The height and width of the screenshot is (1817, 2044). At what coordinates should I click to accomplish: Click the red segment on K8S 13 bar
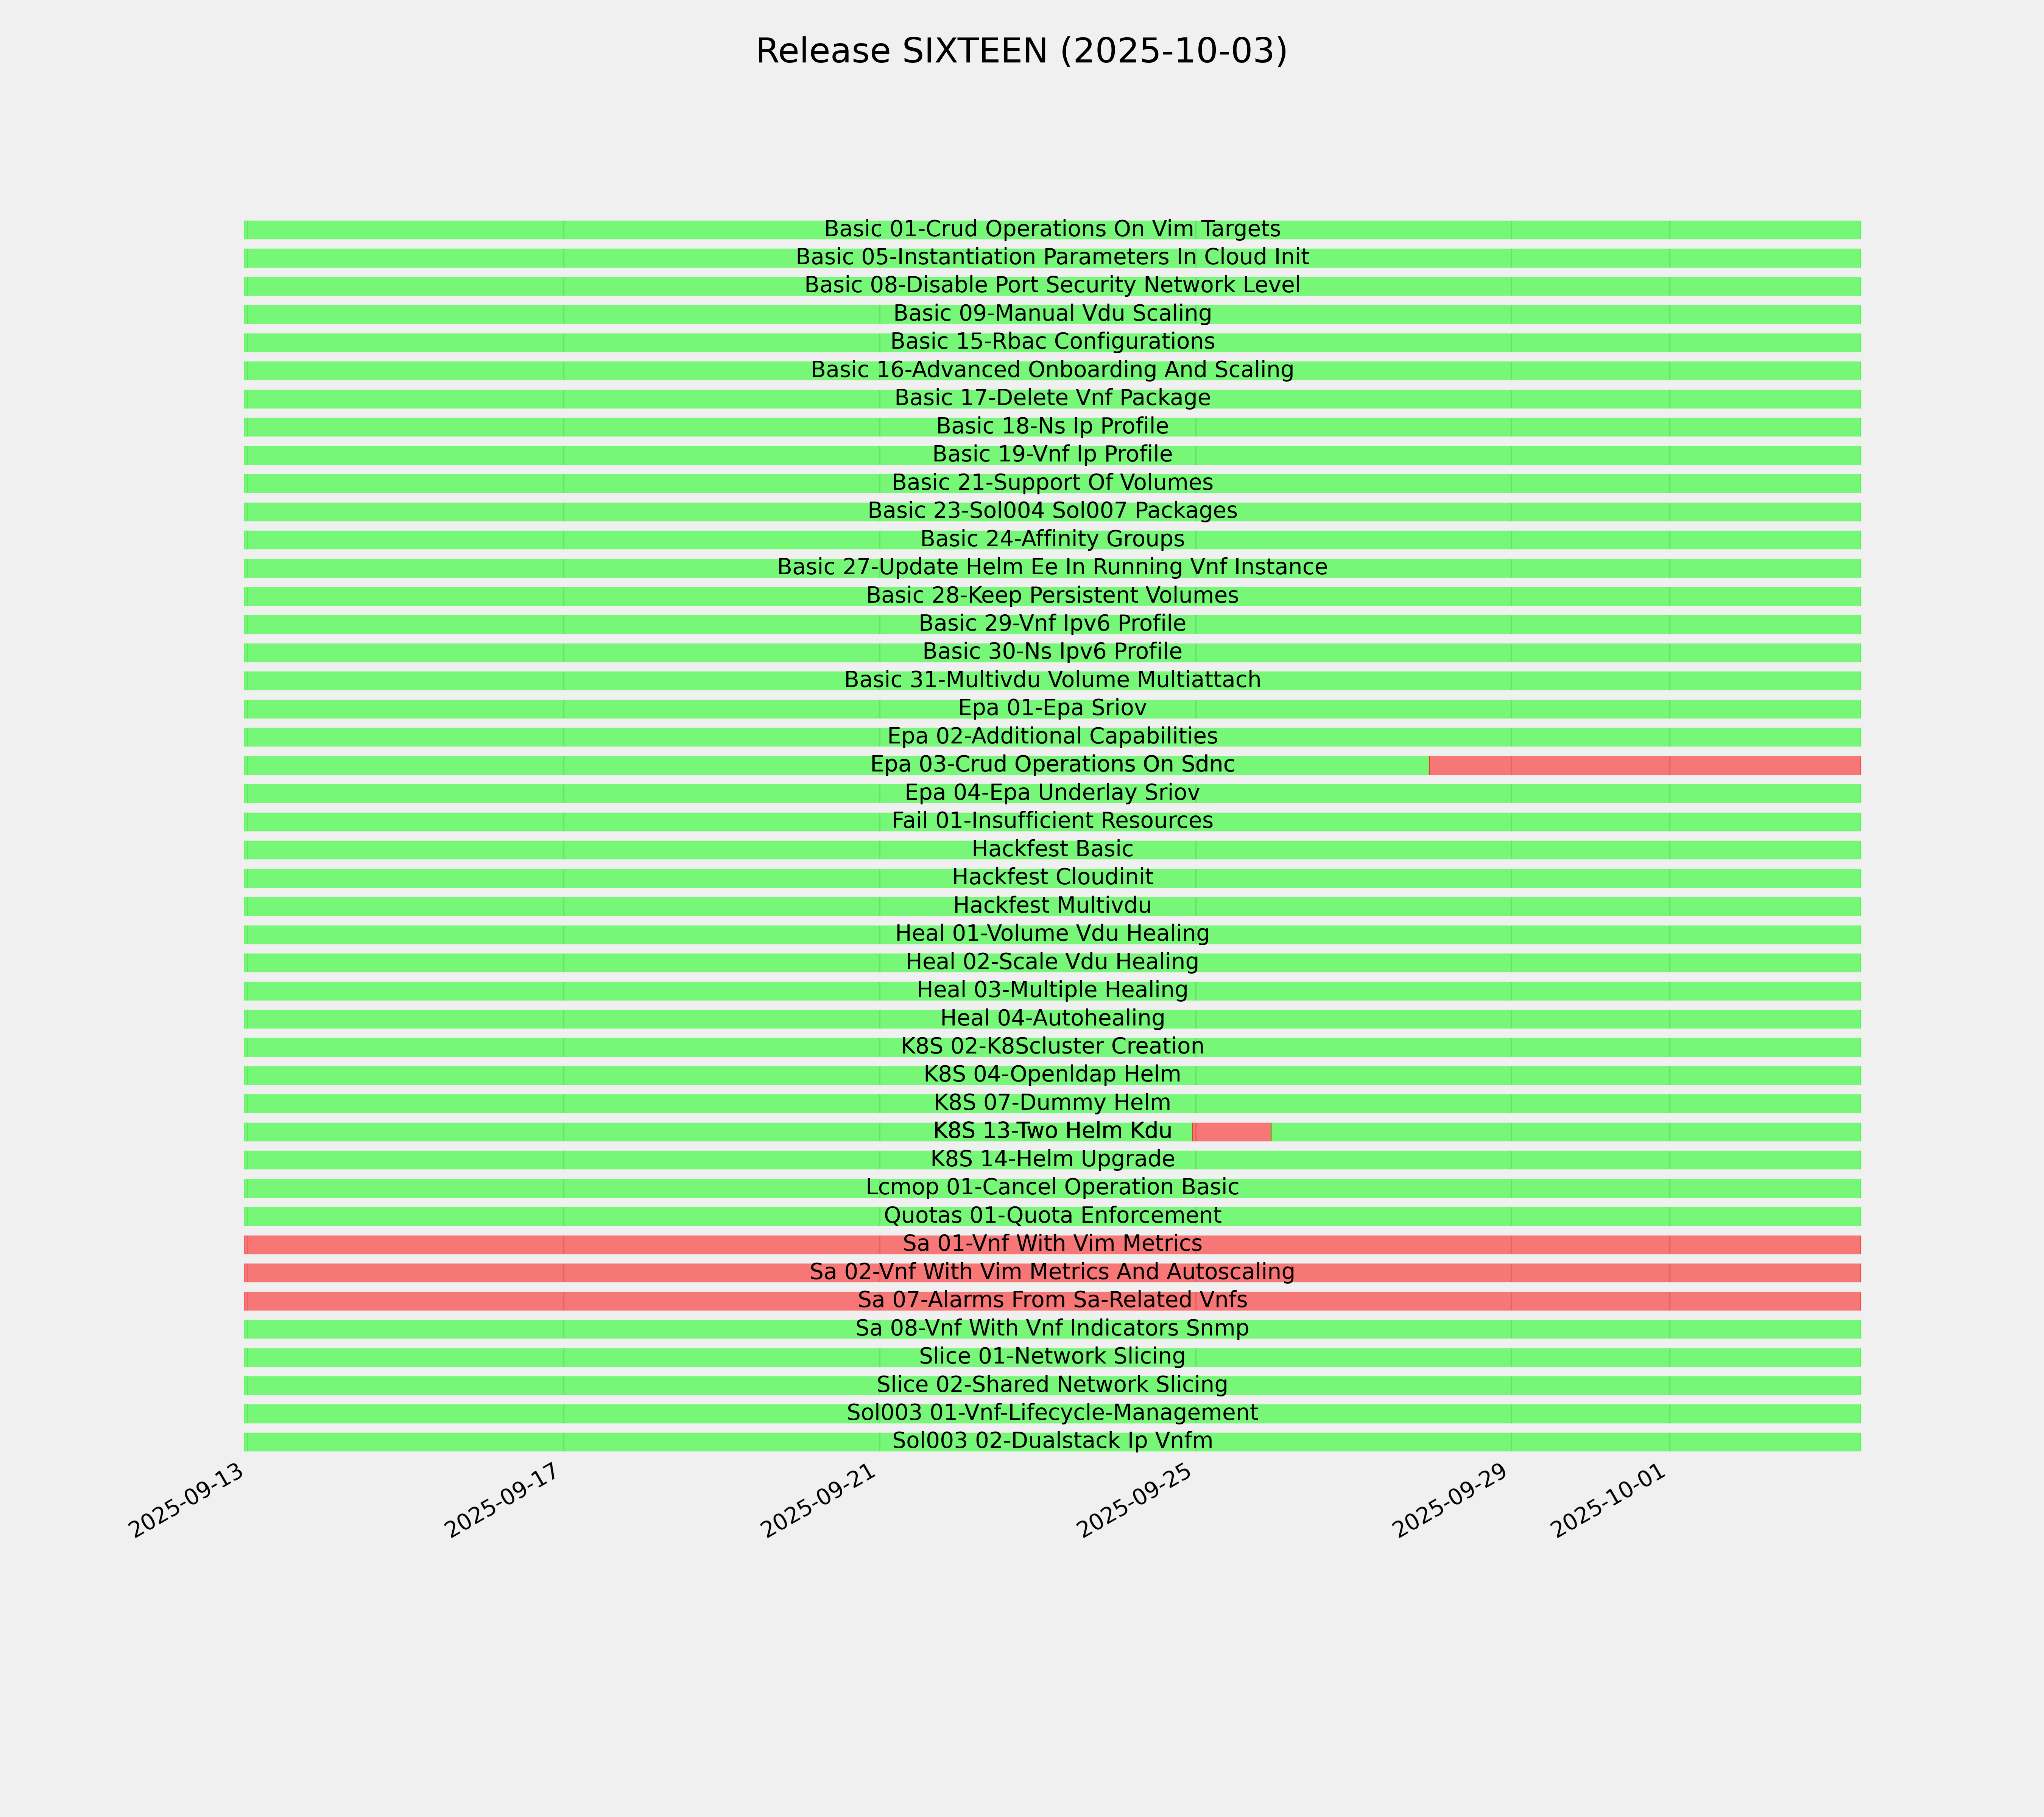tap(1232, 1132)
